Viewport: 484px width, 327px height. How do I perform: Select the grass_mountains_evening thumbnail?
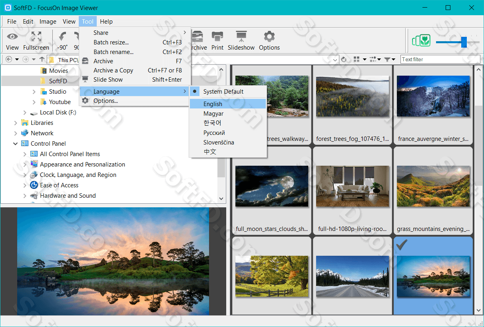click(x=433, y=191)
